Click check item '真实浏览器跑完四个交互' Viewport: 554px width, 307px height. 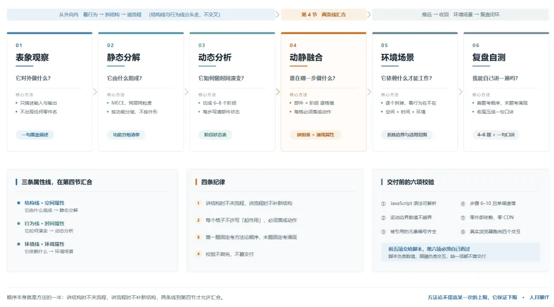(x=495, y=232)
